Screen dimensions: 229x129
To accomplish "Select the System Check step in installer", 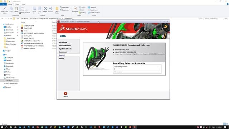I will tap(65, 49).
